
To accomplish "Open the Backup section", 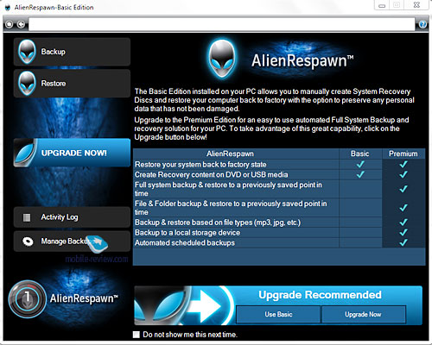I will tap(72, 52).
